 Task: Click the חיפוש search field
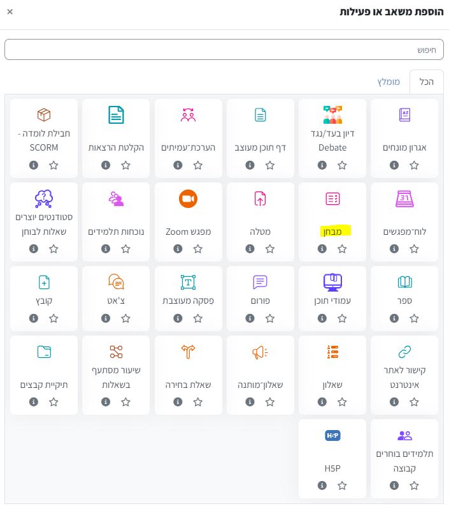tap(224, 49)
